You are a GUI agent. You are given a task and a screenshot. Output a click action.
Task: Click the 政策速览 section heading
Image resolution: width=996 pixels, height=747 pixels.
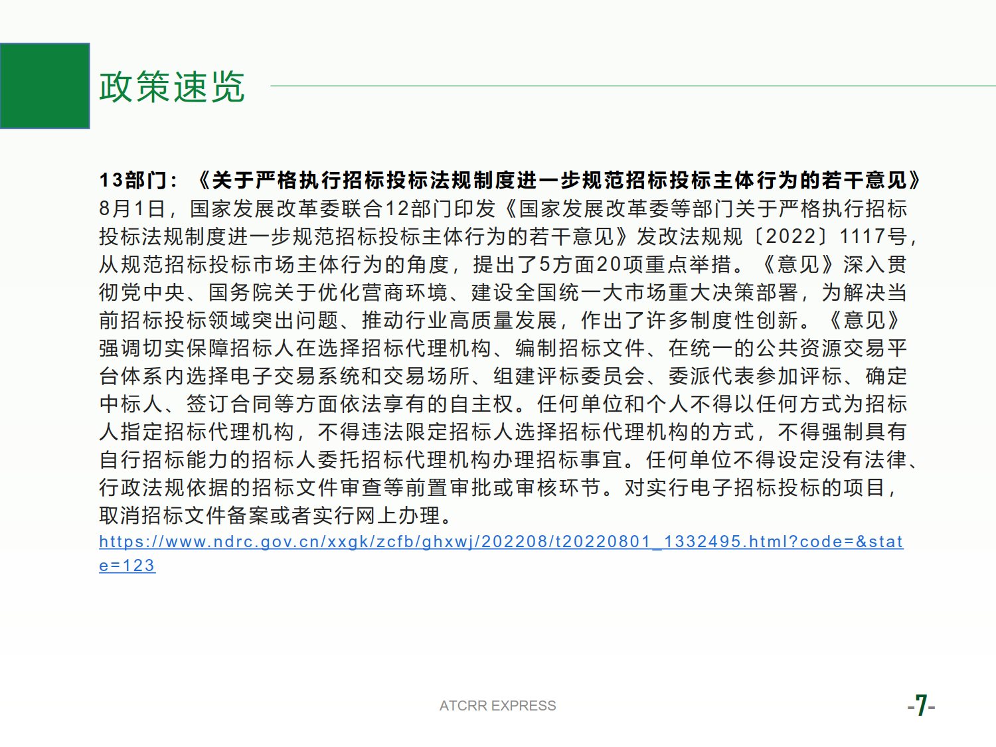[x=172, y=87]
